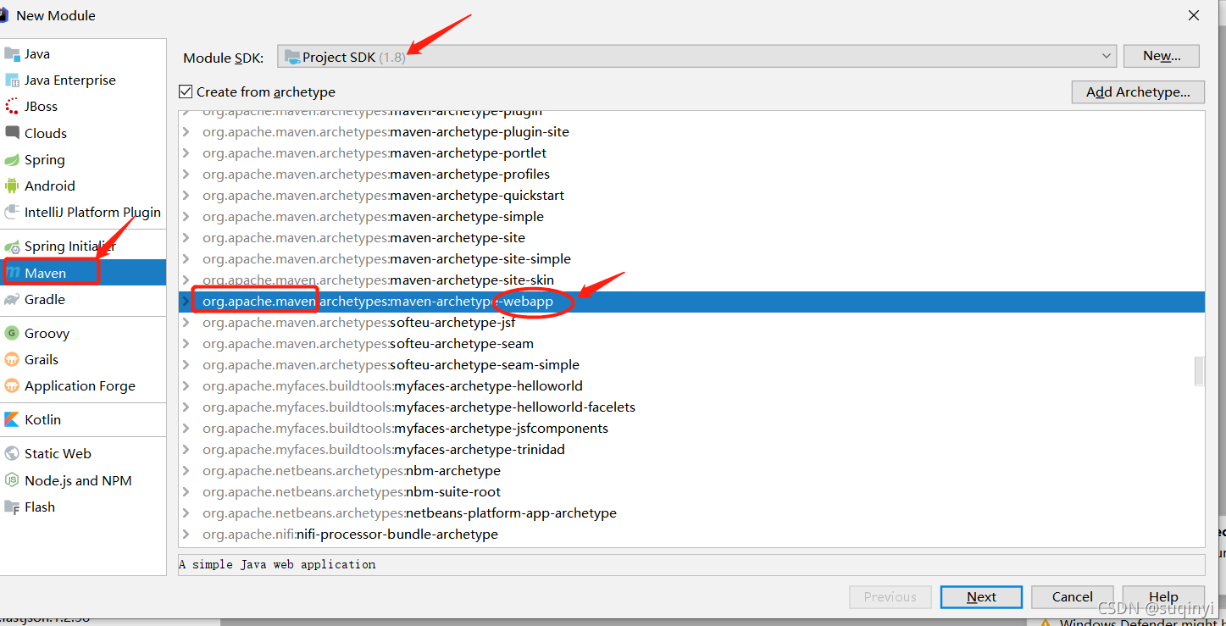Click the Java Enterprise icon

click(12, 80)
